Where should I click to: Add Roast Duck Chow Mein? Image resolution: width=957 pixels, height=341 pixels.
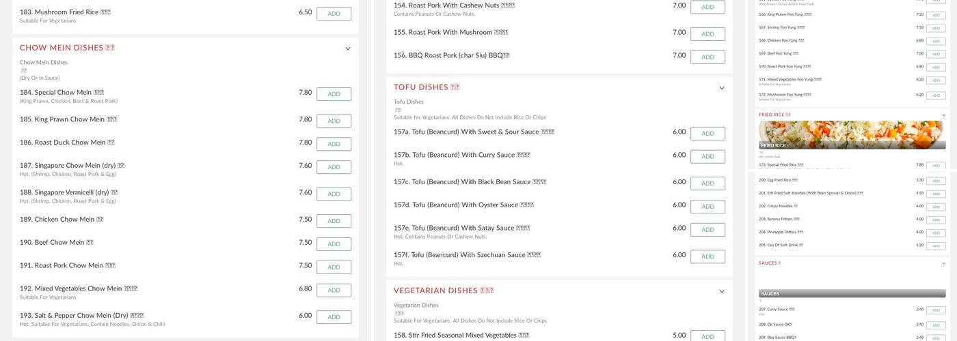[334, 144]
